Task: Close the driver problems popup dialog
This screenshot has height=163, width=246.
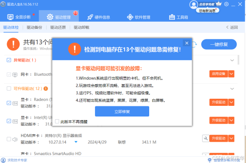Action: [186, 43]
